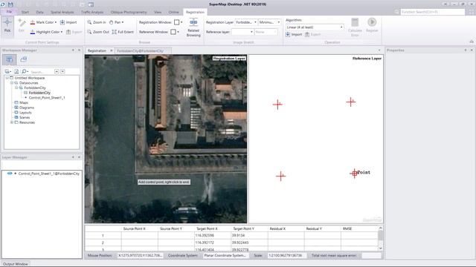
Task: Click the top-right red control point cross
Action: (x=350, y=102)
